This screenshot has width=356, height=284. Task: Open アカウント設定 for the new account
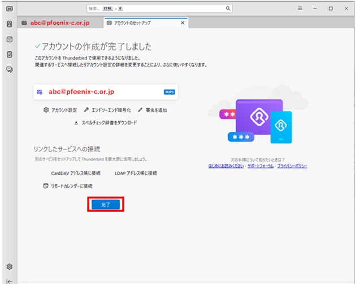click(60, 110)
